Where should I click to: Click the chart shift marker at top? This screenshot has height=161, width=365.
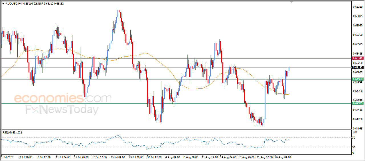pos(291,2)
